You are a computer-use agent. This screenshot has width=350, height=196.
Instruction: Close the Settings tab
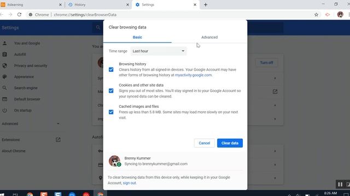coord(195,5)
